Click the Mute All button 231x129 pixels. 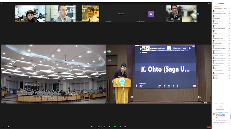pos(222,104)
